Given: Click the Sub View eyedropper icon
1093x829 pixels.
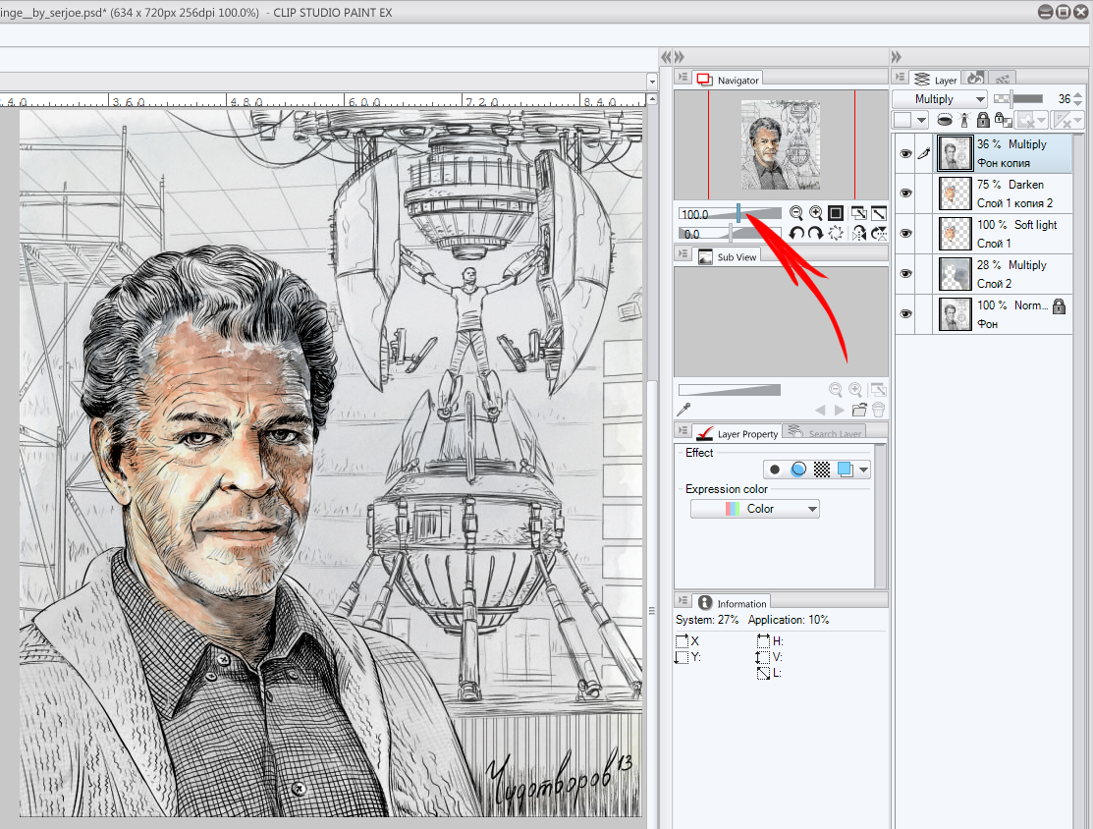Looking at the screenshot, I should coord(683,410).
